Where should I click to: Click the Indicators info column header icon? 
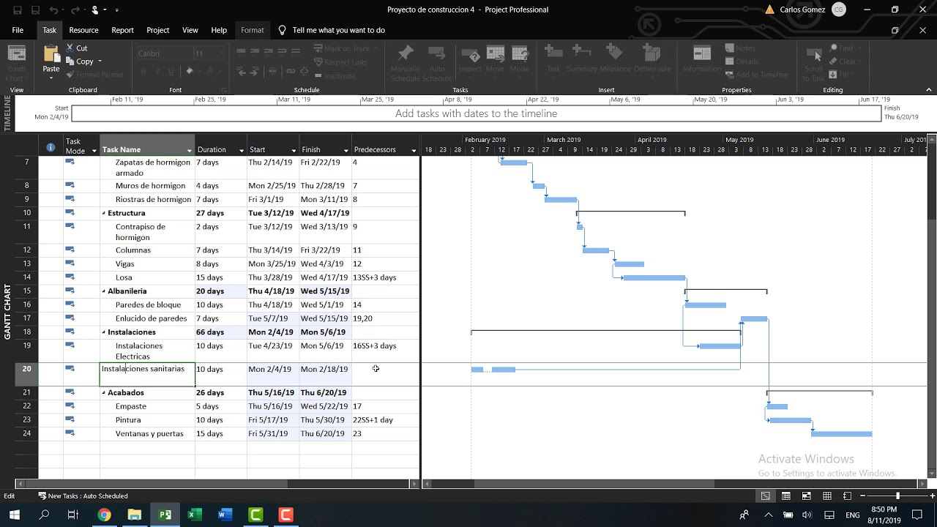pos(51,147)
